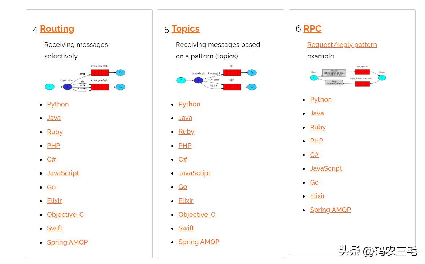This screenshot has width=425, height=264.
Task: Click Elixir link under Topics
Action: tap(186, 201)
